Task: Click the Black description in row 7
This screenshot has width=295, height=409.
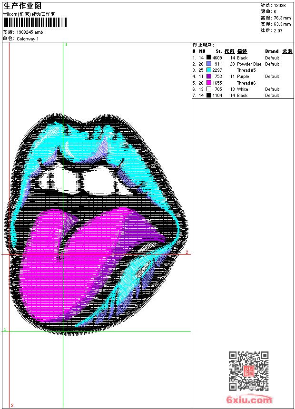Action: 242,96
